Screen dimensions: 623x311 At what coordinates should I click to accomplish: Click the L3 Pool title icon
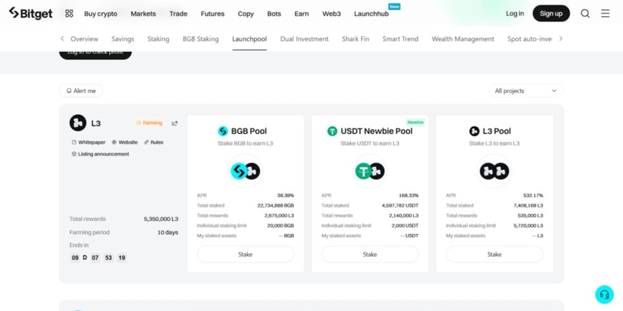click(x=474, y=131)
